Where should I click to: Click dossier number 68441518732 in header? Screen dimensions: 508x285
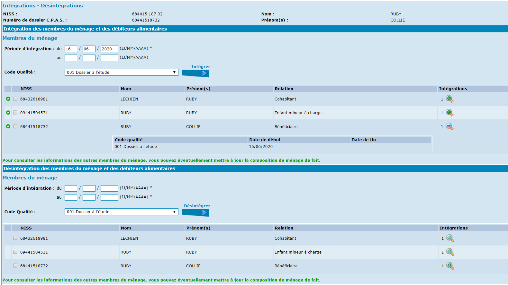click(146, 20)
